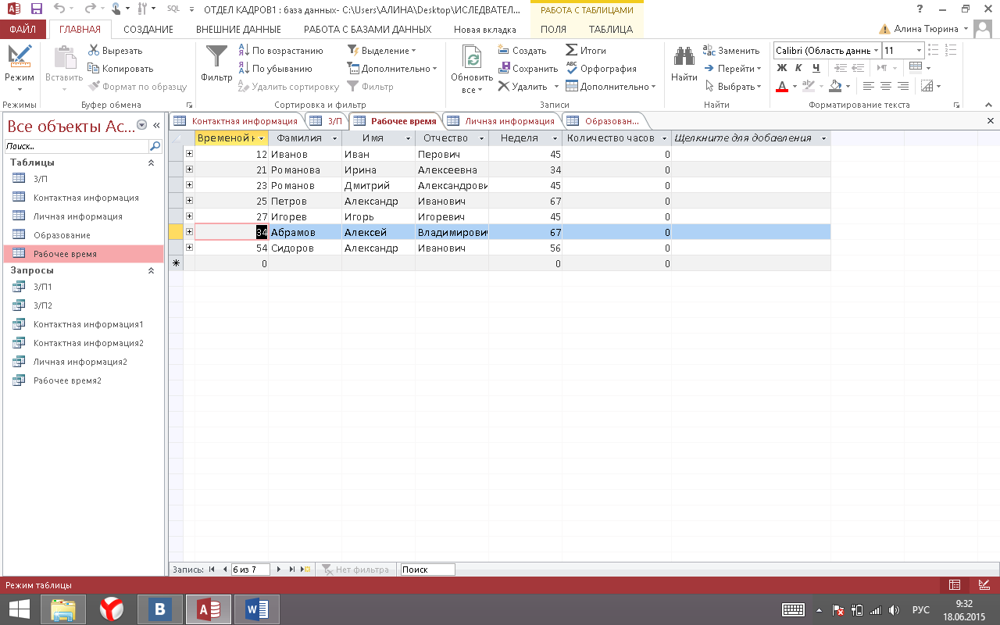The height and width of the screenshot is (625, 1000).
Task: Open the Фамилия column dropdown arrow
Action: point(334,138)
